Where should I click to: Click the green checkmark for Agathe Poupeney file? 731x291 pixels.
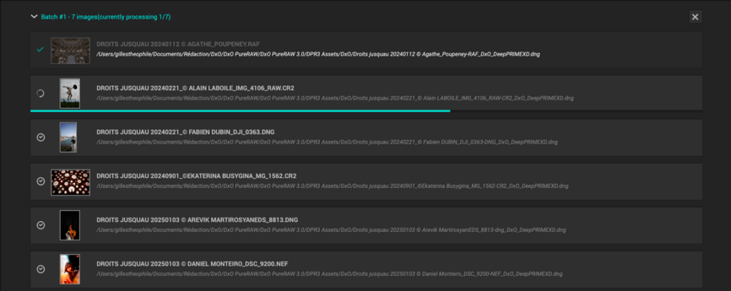(x=41, y=49)
